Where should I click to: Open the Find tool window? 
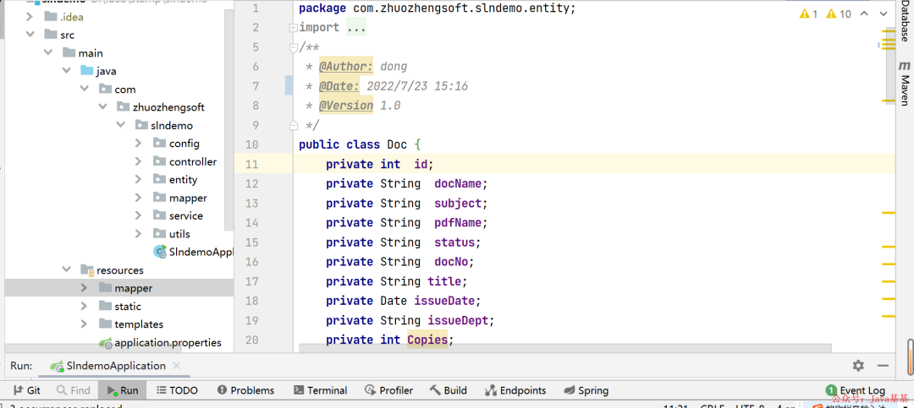pyautogui.click(x=74, y=390)
